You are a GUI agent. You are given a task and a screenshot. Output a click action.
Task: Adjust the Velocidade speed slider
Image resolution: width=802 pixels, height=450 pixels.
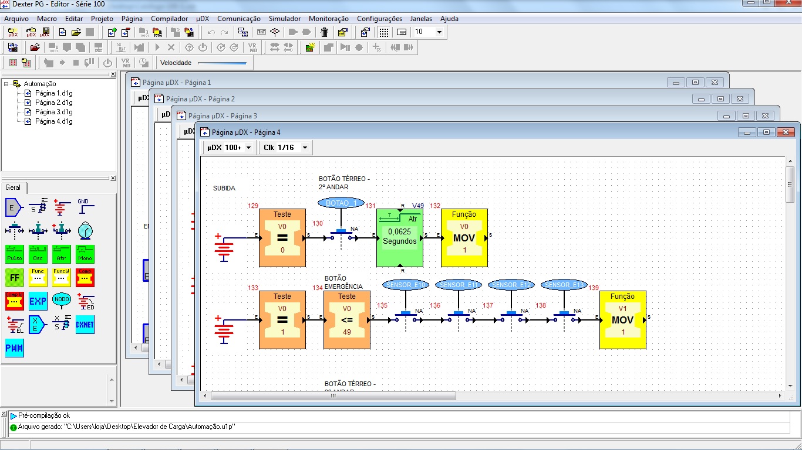[x=222, y=63]
